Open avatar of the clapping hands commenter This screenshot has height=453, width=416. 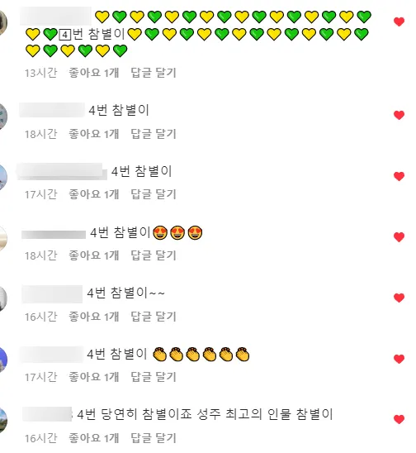pyautogui.click(x=2, y=360)
